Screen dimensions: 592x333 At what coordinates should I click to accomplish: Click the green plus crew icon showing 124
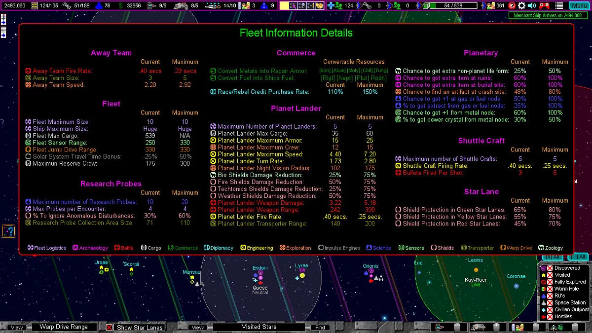[334, 5]
